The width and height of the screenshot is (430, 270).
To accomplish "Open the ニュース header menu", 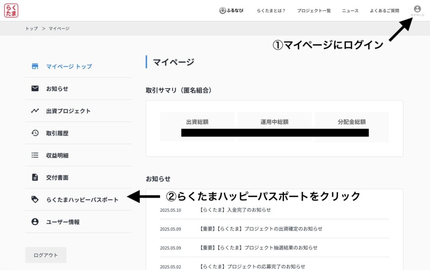I will tap(350, 10).
